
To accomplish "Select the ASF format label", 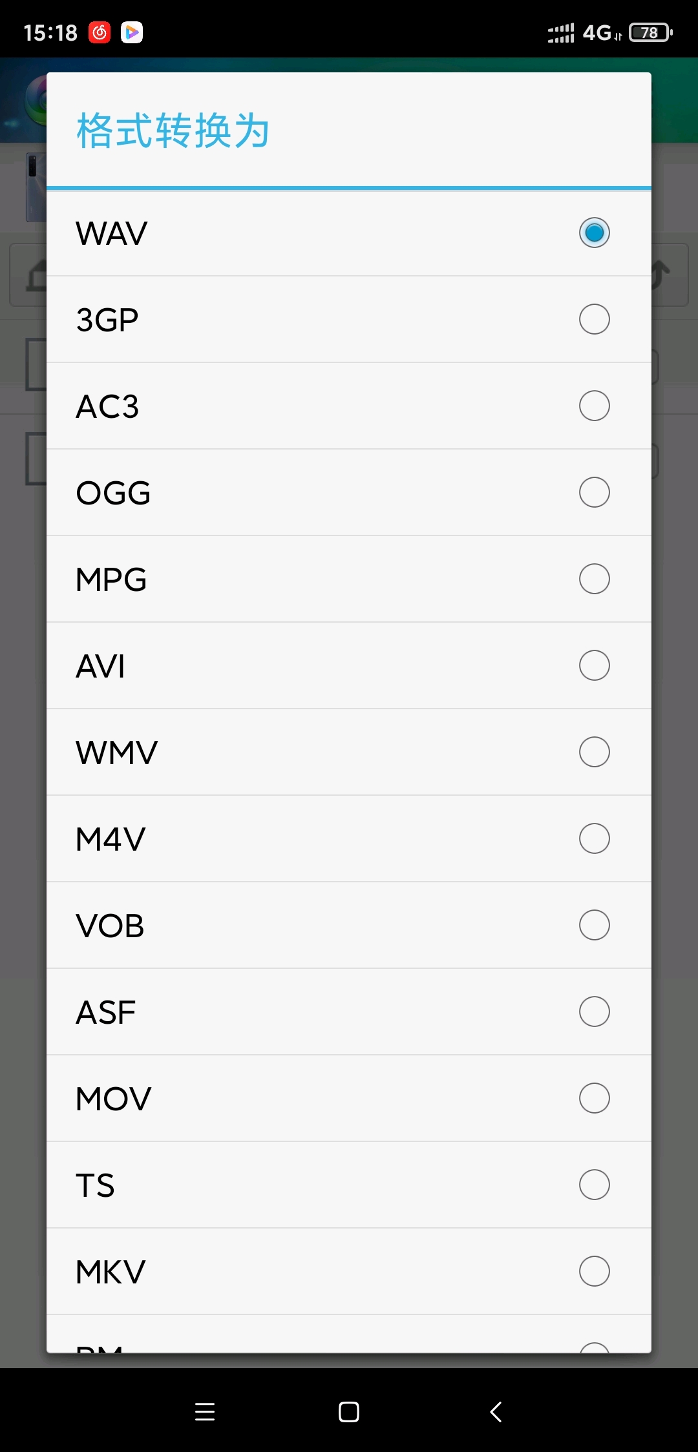I will tap(106, 1012).
